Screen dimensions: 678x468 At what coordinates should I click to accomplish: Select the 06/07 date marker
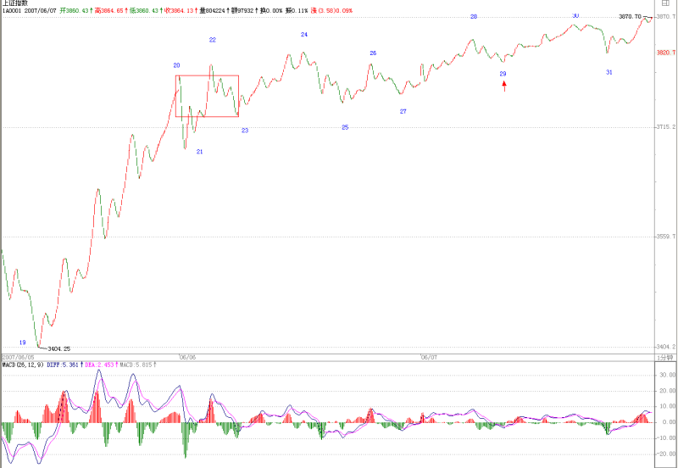click(429, 358)
